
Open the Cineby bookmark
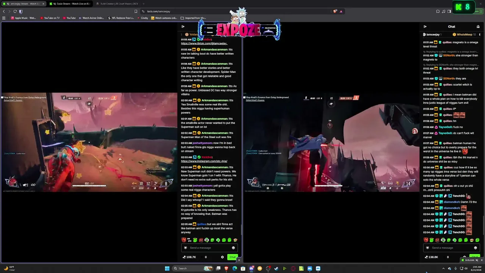tap(142, 18)
